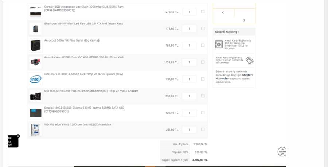Click the Asus Radeon RX580 thumbnail

36,62
